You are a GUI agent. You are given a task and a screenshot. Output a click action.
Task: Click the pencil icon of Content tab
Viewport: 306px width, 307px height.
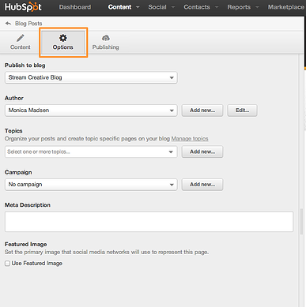pos(21,38)
